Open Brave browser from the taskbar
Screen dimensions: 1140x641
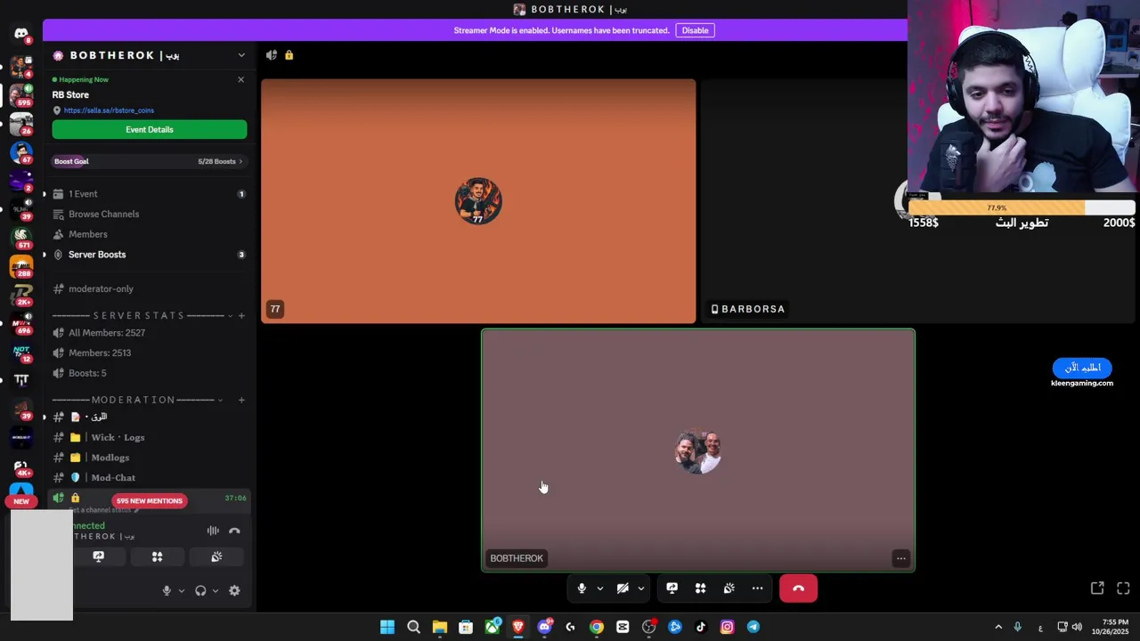point(518,627)
